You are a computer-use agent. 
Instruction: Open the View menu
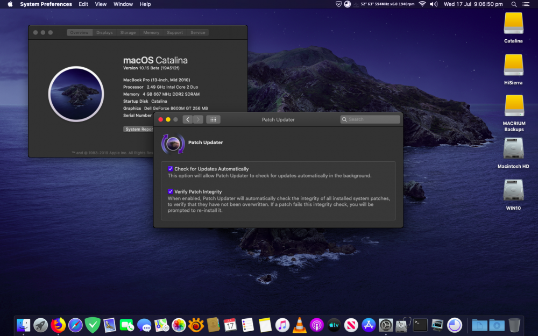tap(101, 4)
